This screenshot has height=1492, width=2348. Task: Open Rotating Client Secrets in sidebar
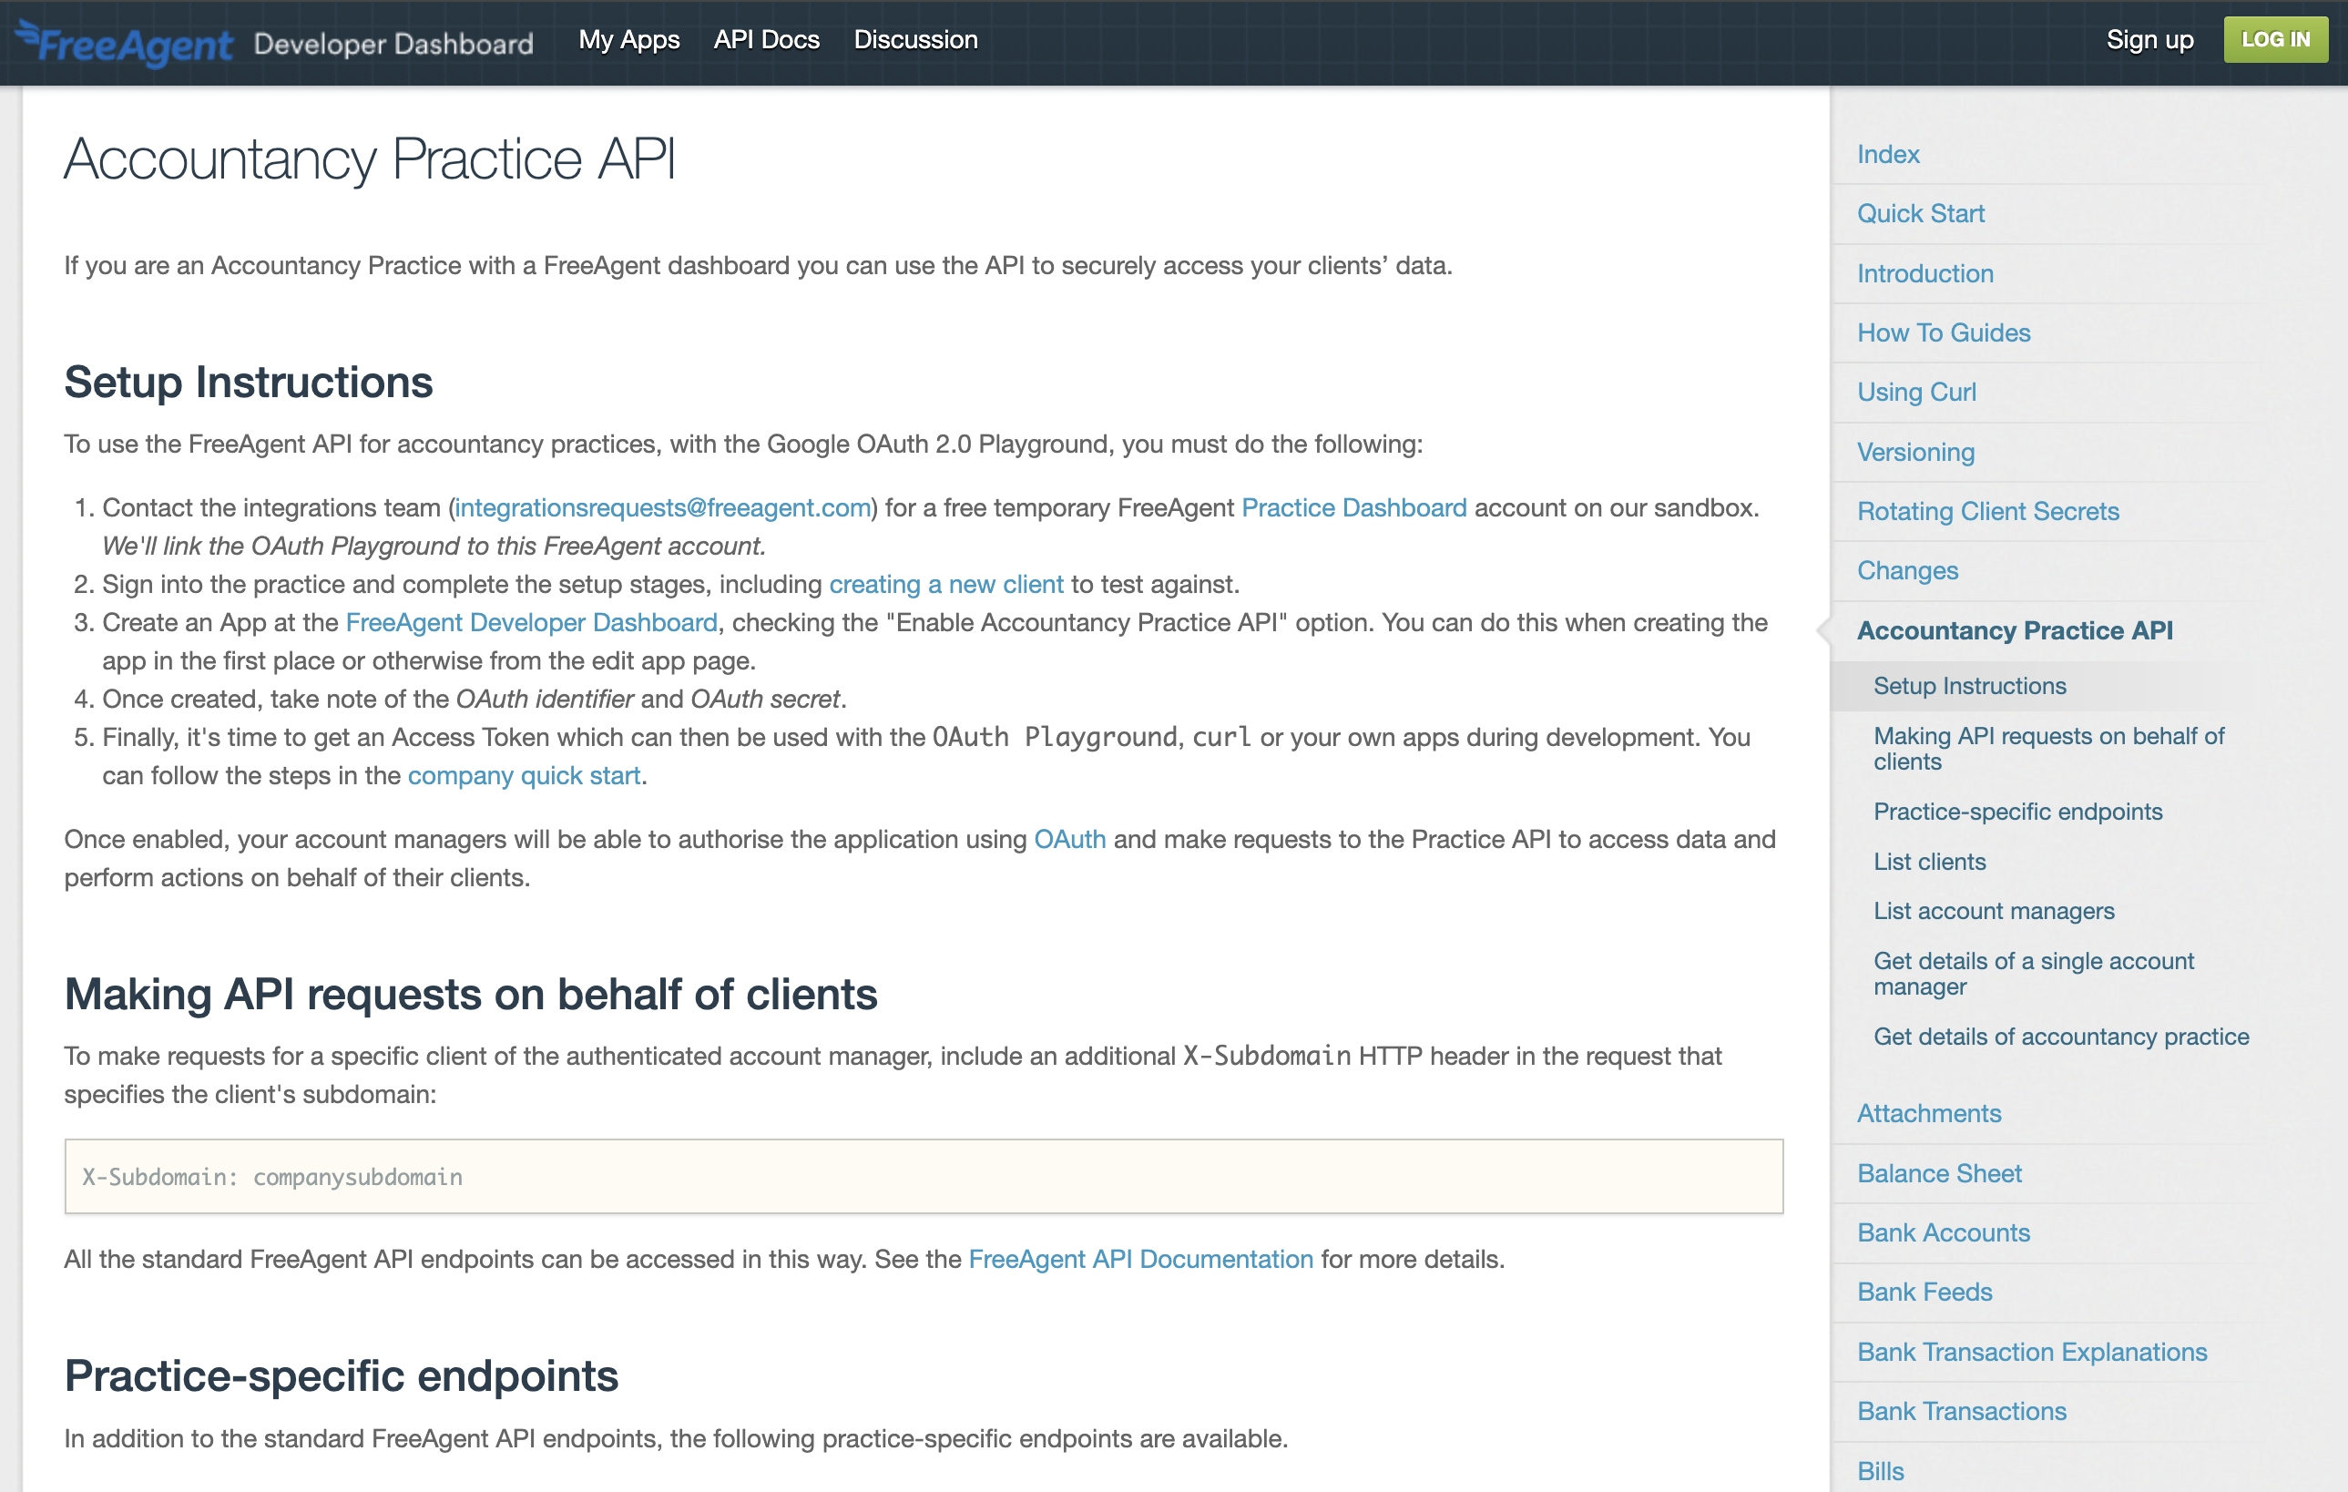coord(1987,511)
